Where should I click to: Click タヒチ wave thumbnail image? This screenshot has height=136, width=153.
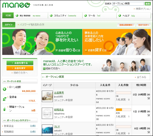click(x=47, y=130)
